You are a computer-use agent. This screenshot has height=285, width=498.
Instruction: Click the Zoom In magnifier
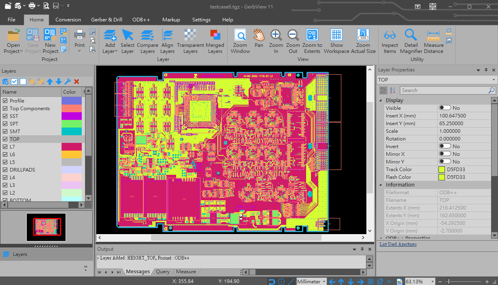pyautogui.click(x=276, y=41)
